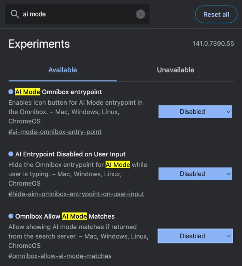Clear the 'ai mode' search text
242x266 pixels.
[x=140, y=14]
